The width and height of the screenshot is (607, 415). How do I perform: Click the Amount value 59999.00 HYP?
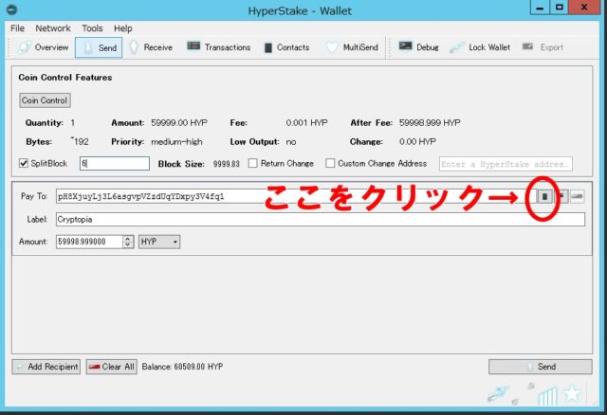(x=179, y=123)
